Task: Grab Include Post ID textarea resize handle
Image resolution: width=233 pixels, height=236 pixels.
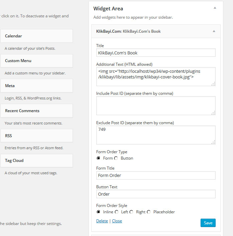Action: click(213, 113)
